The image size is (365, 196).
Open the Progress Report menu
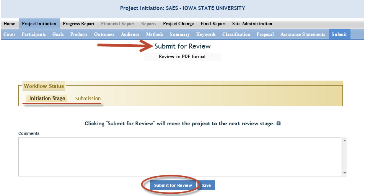point(78,24)
